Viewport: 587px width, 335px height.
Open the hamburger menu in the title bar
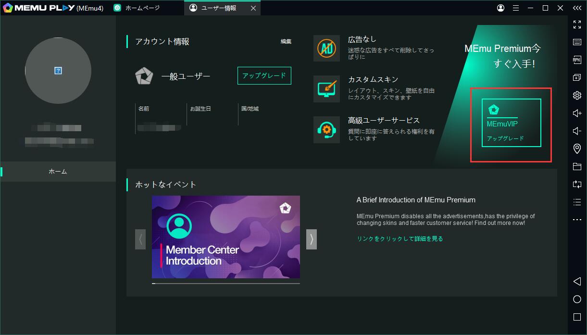(x=515, y=8)
